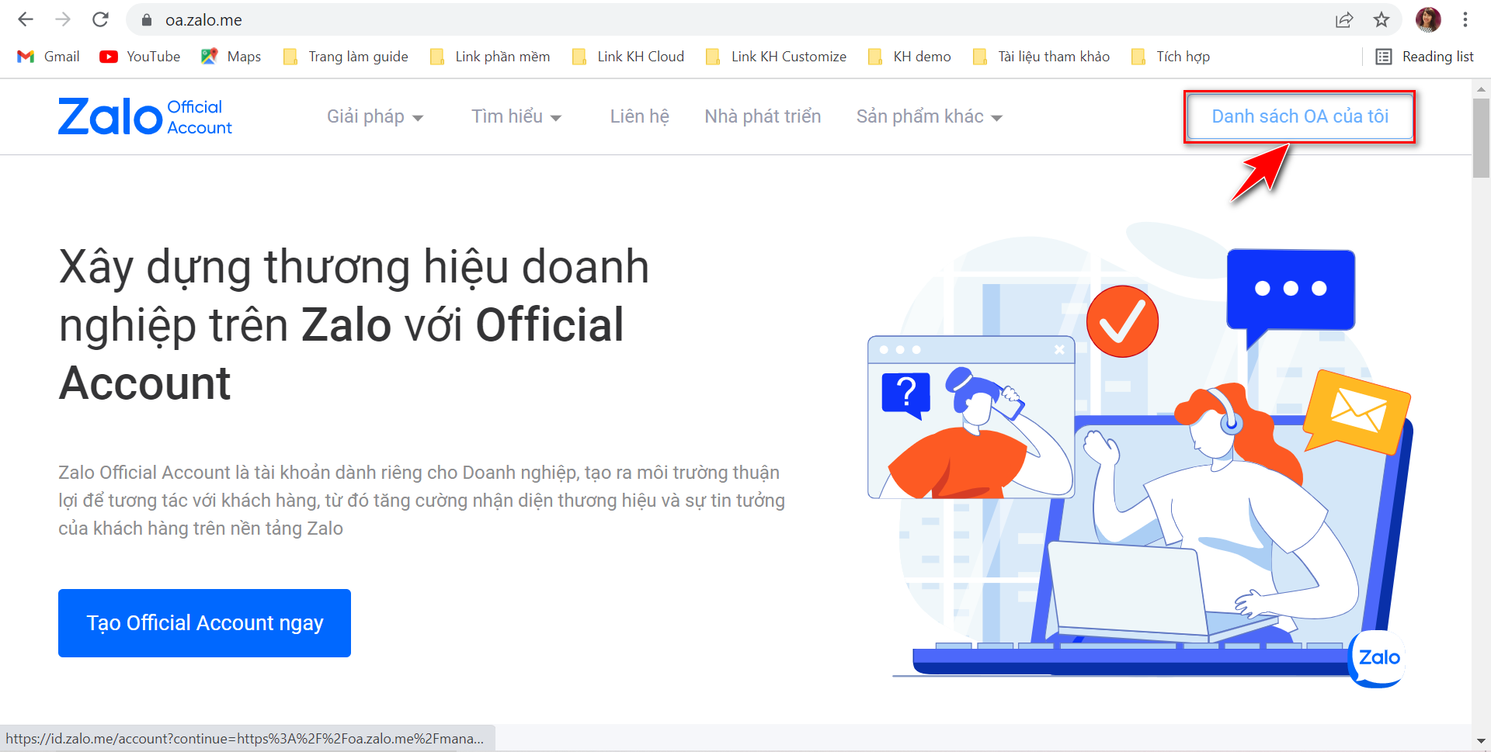Viewport: 1491px width, 752px height.
Task: Click the Zalo Official Account logo
Action: [x=145, y=116]
